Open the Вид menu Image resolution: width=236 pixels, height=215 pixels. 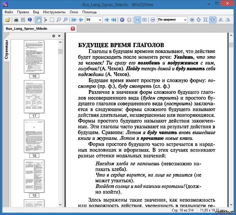pyautogui.click(x=36, y=12)
